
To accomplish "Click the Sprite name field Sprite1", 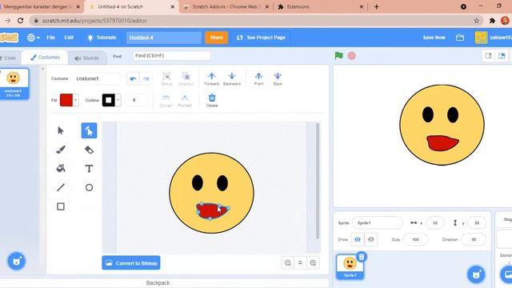I will point(377,222).
